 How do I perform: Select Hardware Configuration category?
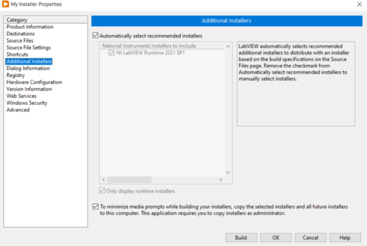click(34, 82)
